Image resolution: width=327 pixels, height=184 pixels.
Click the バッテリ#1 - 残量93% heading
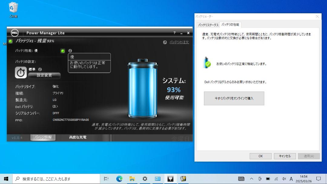click(x=35, y=41)
